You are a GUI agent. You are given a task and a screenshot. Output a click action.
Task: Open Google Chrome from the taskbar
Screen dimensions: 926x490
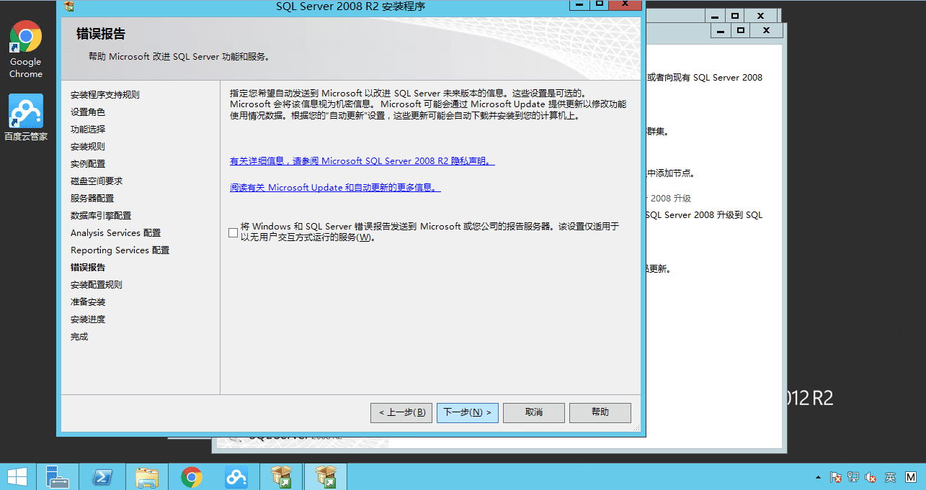click(x=192, y=476)
